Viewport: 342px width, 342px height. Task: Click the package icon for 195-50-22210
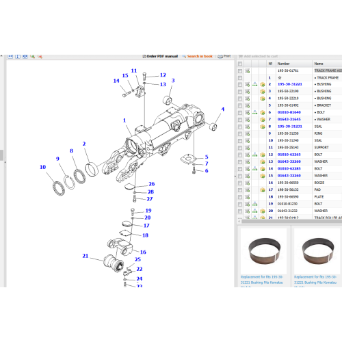coord(263,98)
